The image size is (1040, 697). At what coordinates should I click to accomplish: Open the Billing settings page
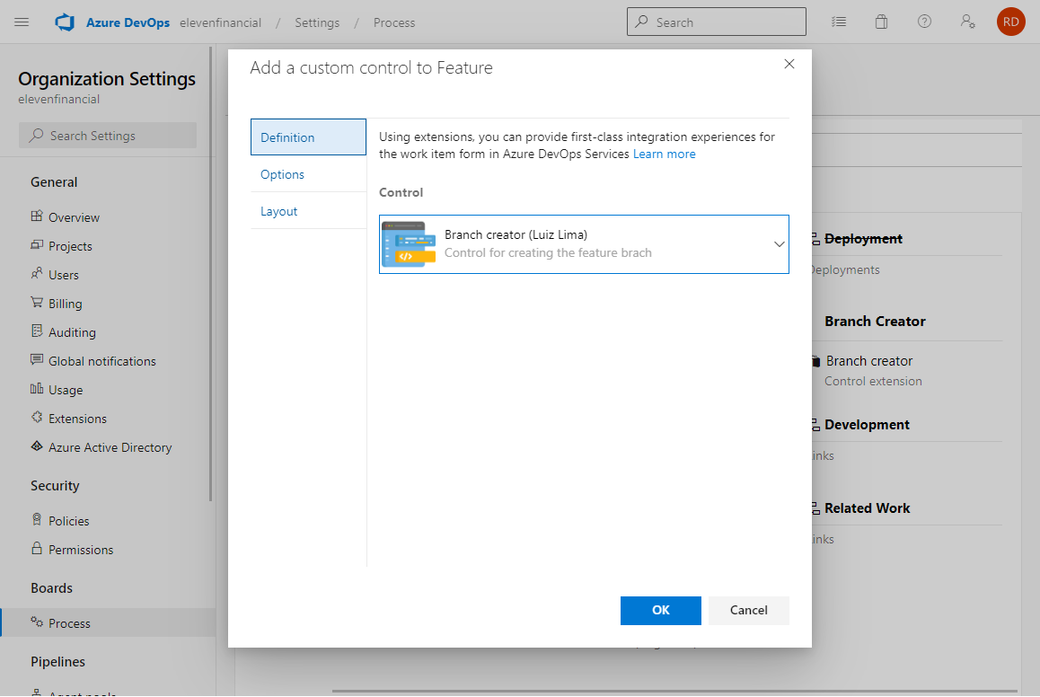pyautogui.click(x=65, y=304)
